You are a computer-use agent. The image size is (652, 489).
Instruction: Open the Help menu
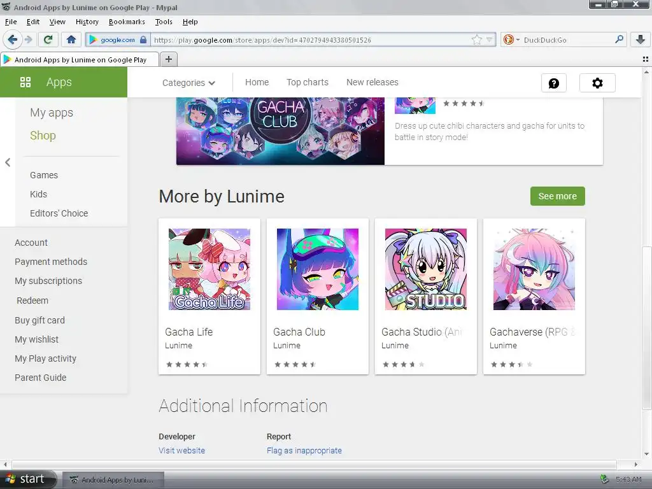(190, 22)
